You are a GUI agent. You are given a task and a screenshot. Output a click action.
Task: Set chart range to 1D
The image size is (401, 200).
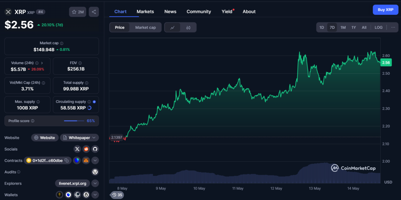click(322, 27)
